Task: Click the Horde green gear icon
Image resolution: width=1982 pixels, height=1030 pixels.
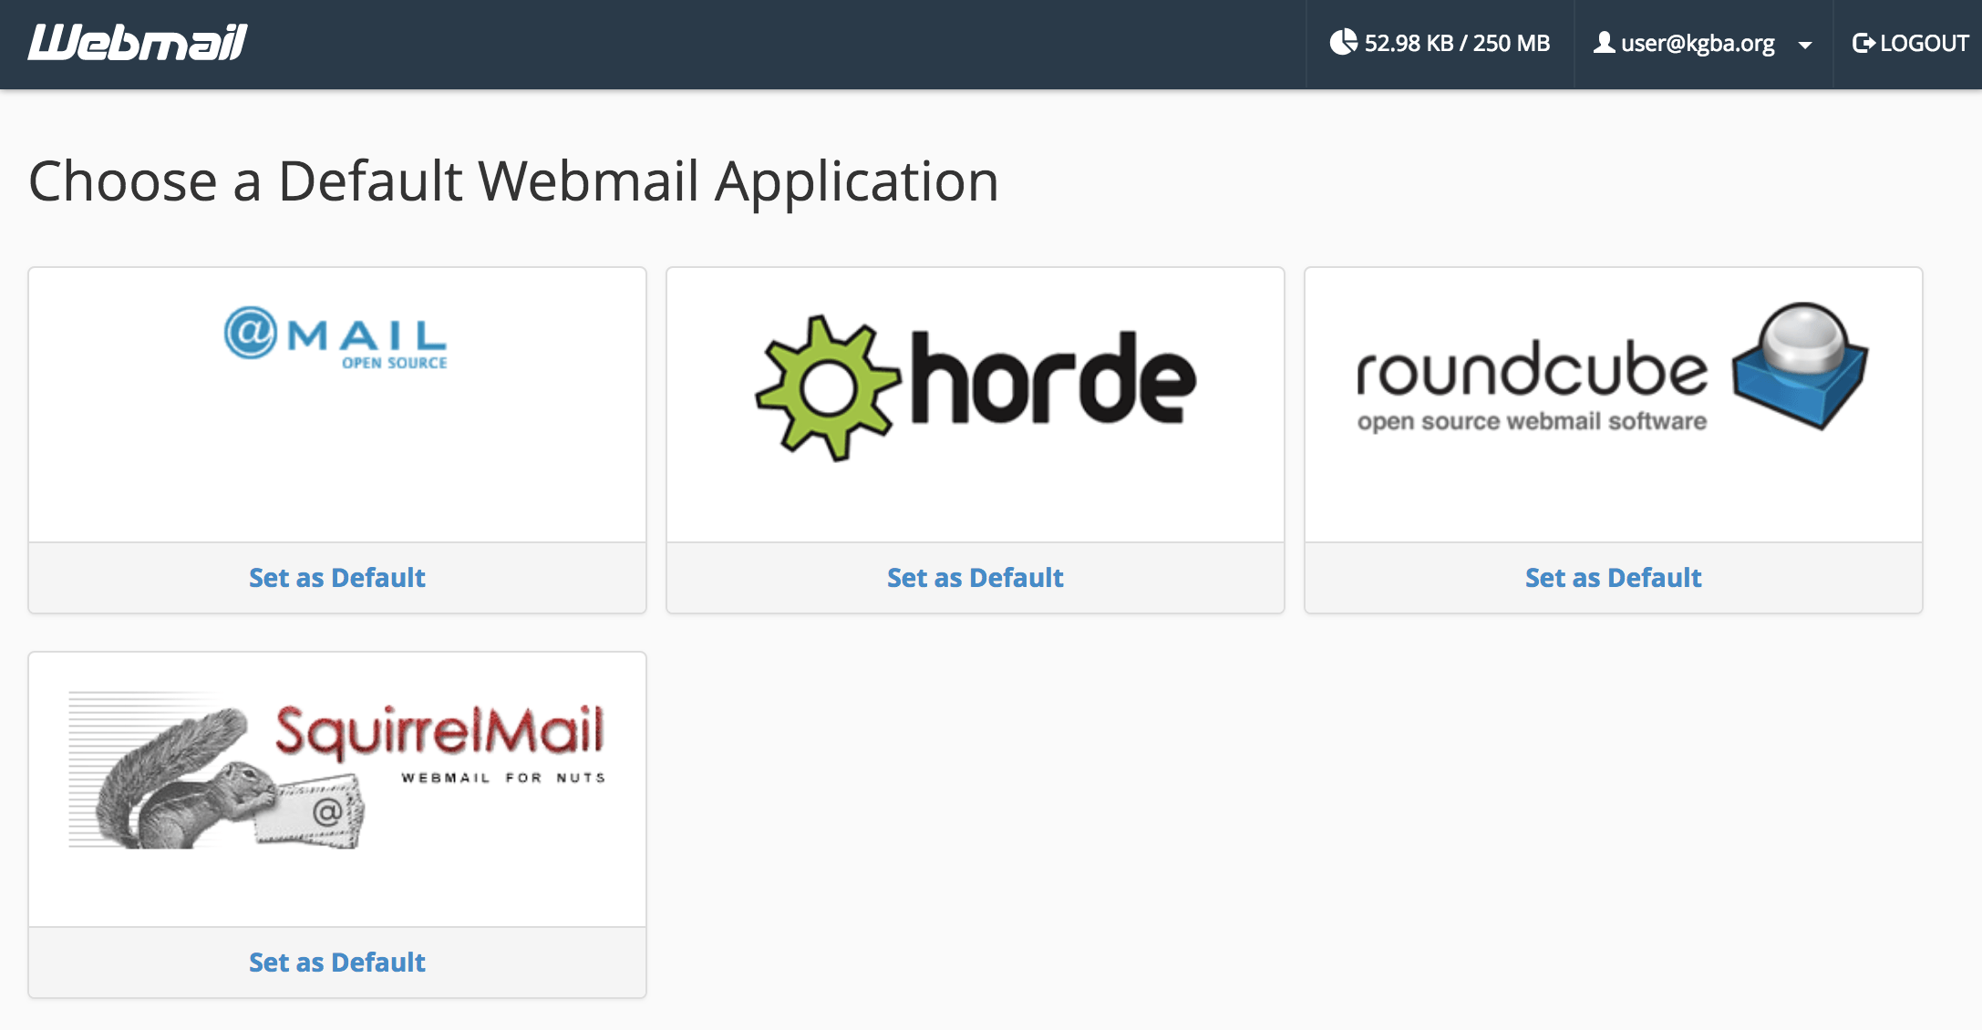Action: point(828,388)
